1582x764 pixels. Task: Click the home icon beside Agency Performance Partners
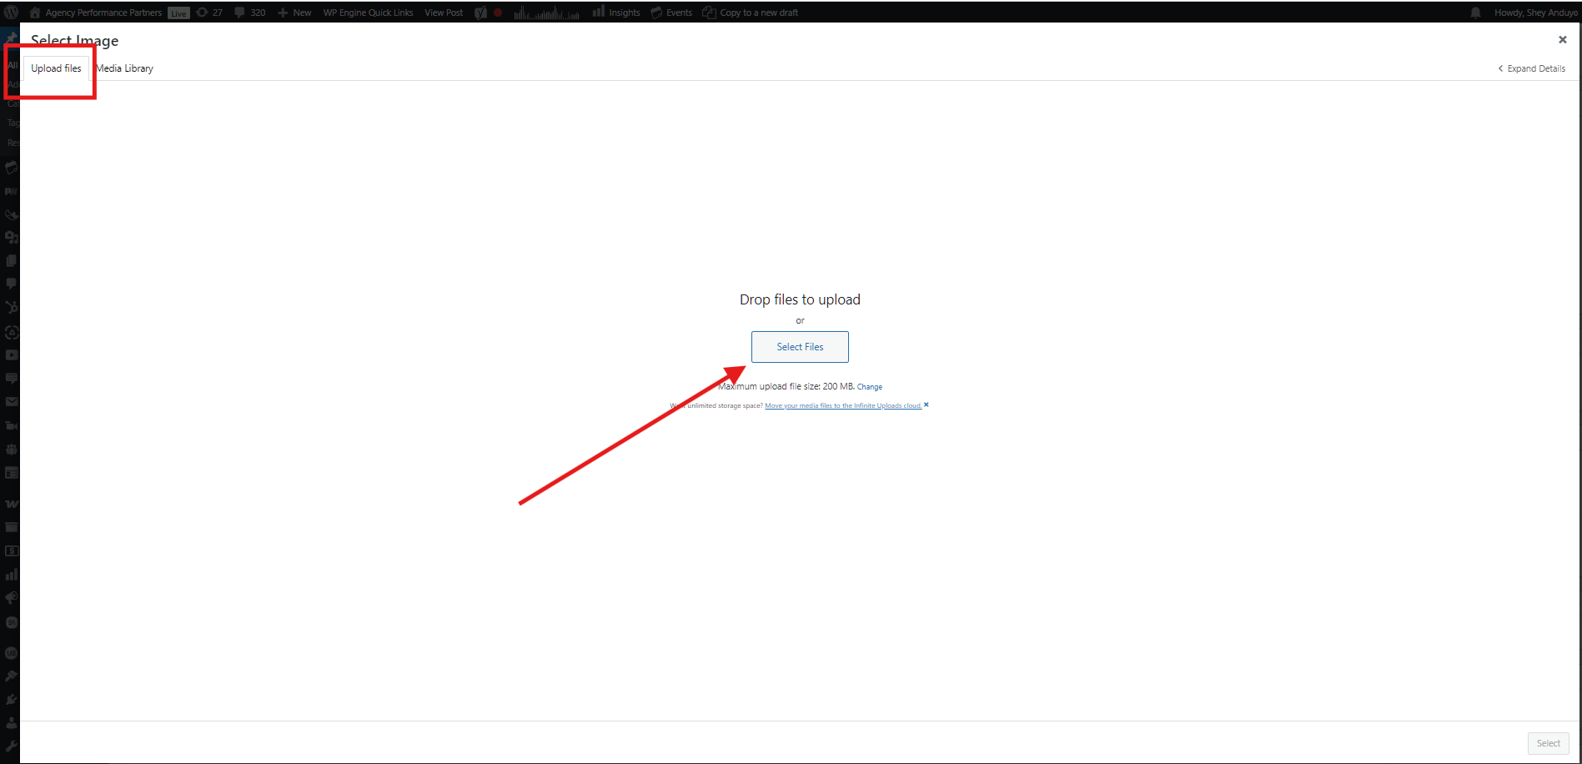(x=35, y=13)
